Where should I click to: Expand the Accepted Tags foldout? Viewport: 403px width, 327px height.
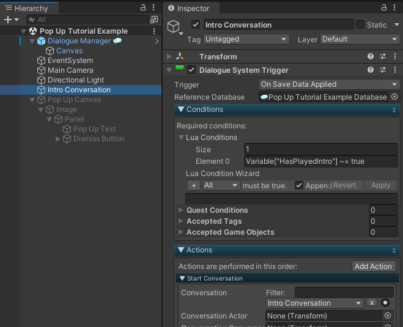click(181, 221)
